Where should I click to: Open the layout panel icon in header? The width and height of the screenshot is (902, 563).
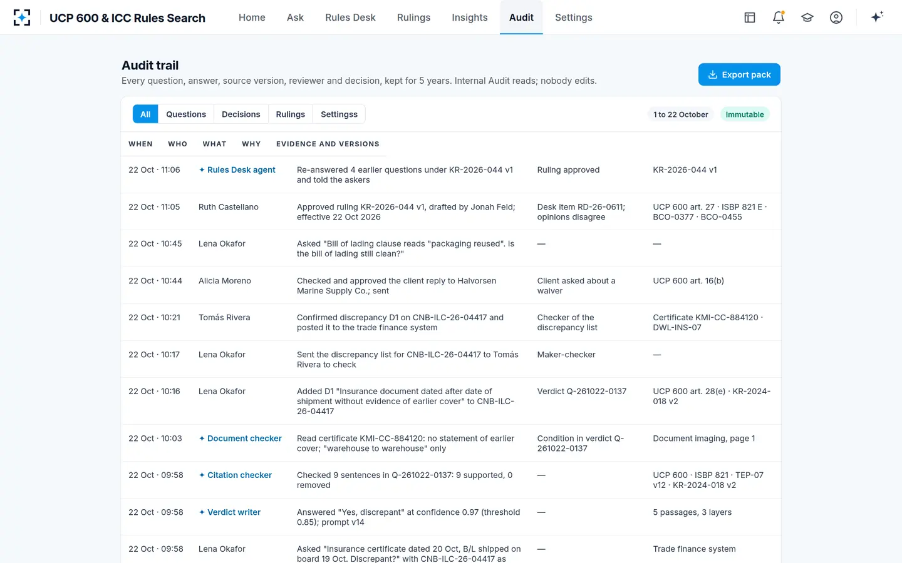[x=750, y=18]
